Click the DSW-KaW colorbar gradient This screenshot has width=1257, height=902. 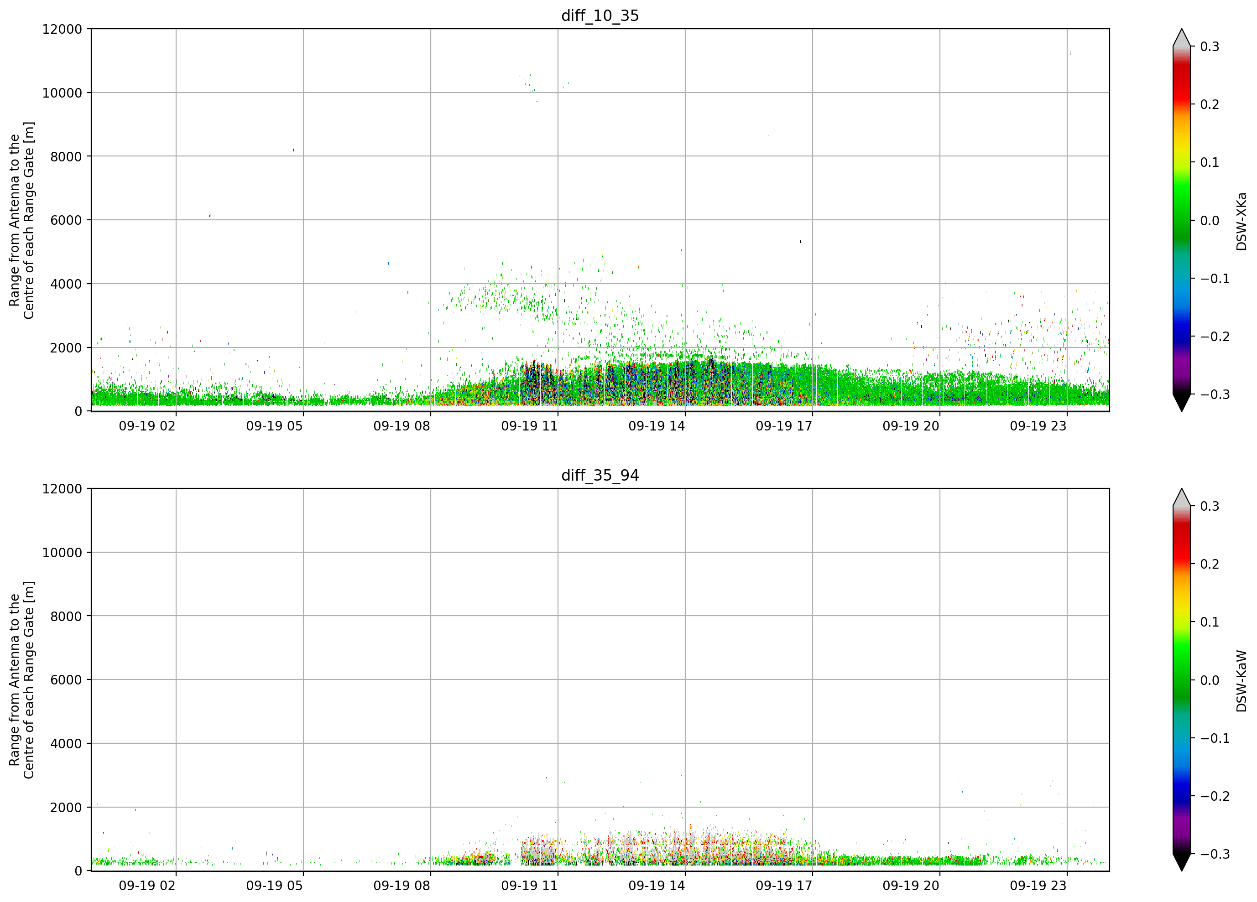[1182, 680]
